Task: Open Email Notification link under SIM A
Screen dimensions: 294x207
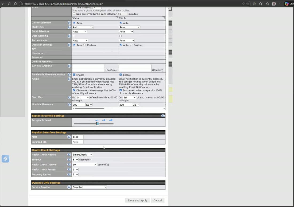Action: (x=92, y=87)
